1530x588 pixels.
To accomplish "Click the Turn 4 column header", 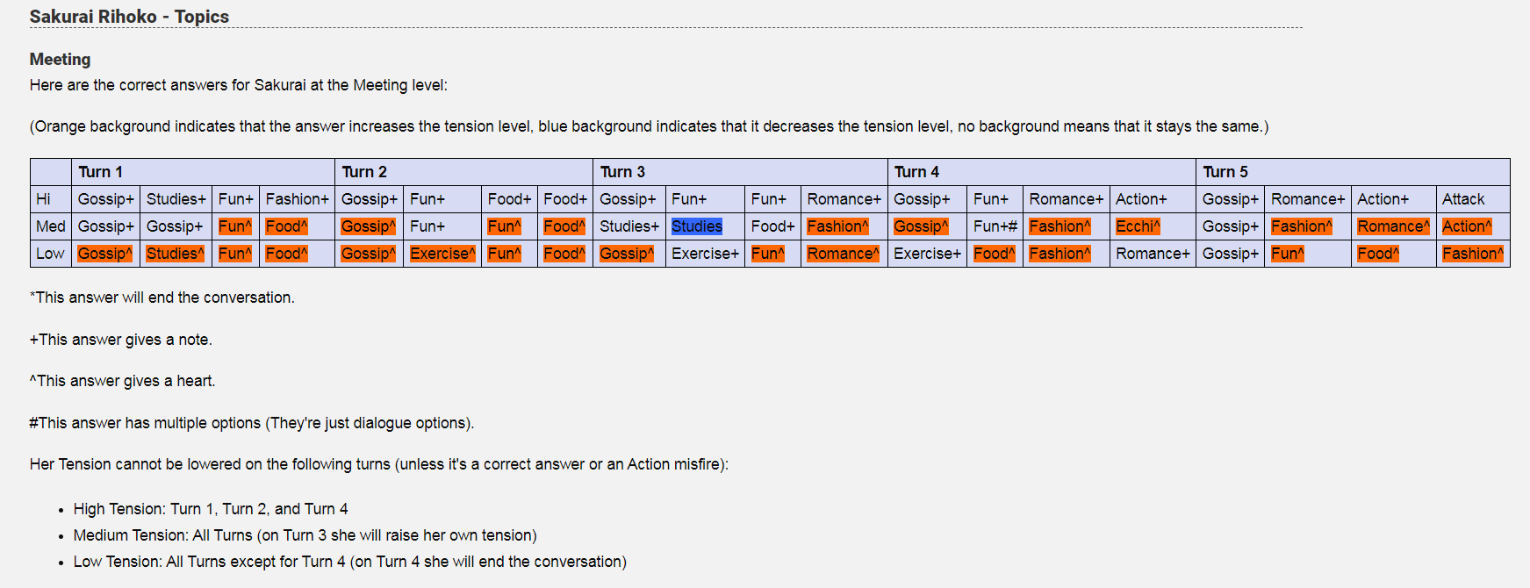I will [x=1042, y=172].
